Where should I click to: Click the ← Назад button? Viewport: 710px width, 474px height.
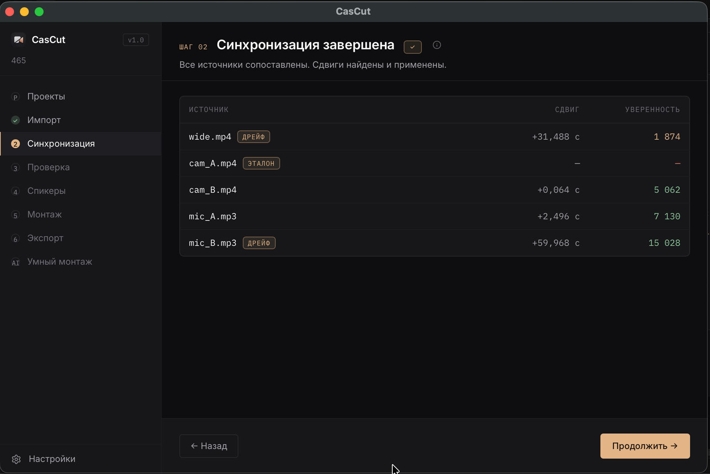[209, 446]
